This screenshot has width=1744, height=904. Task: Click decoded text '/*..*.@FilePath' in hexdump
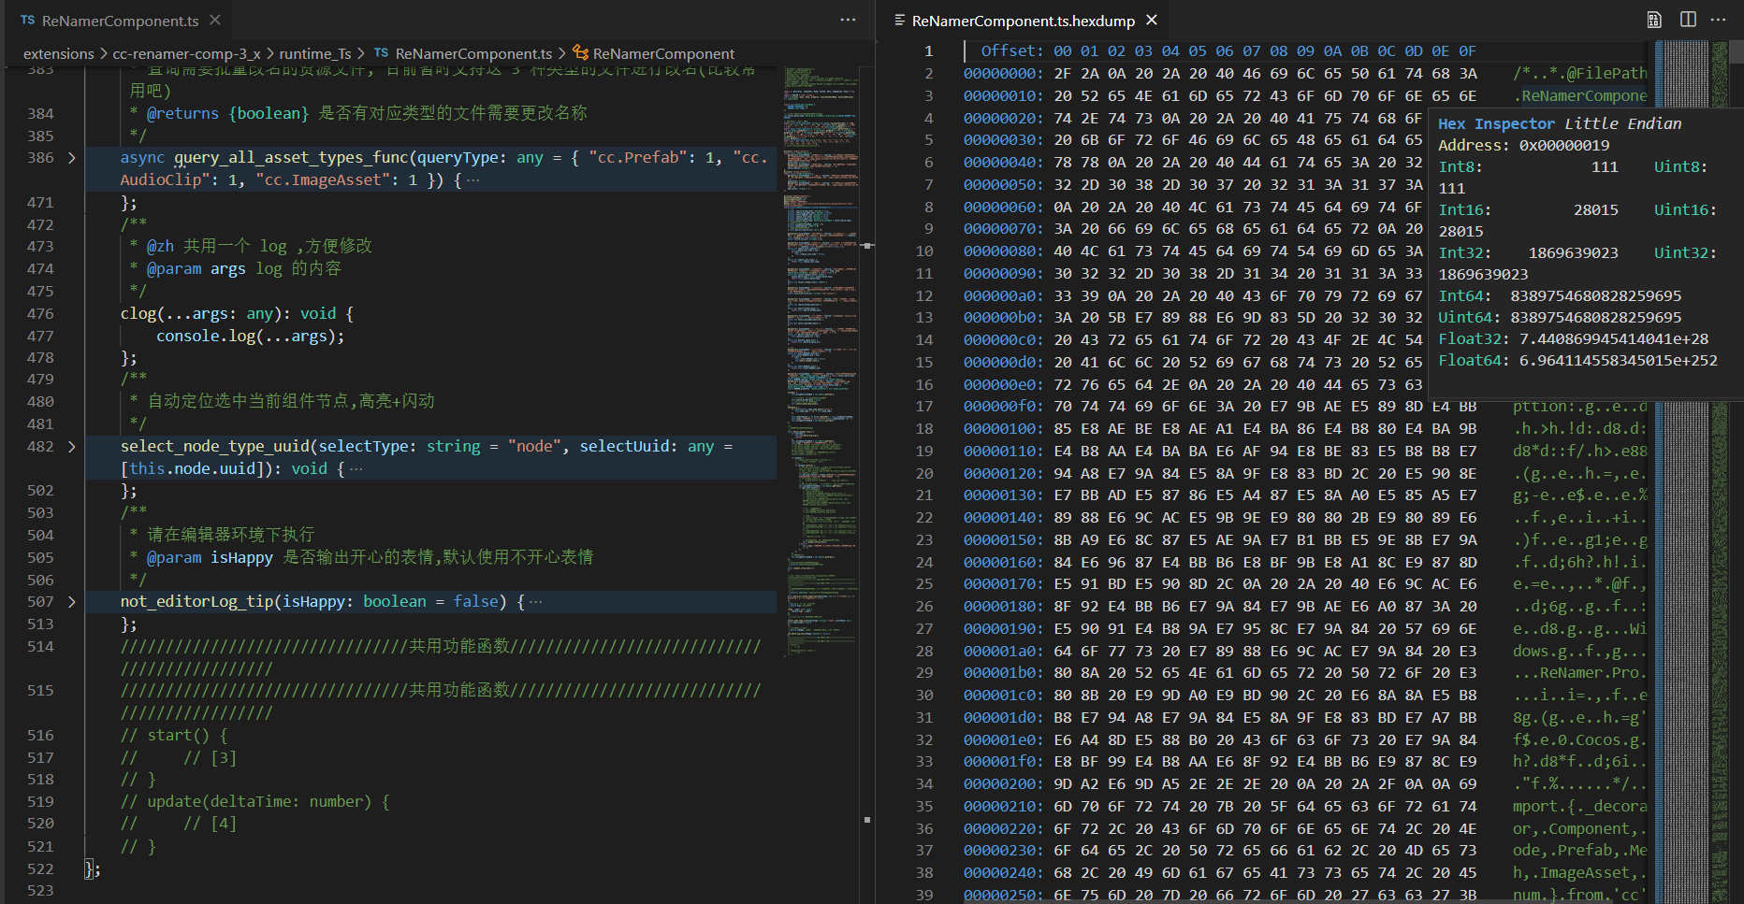coord(1580,74)
